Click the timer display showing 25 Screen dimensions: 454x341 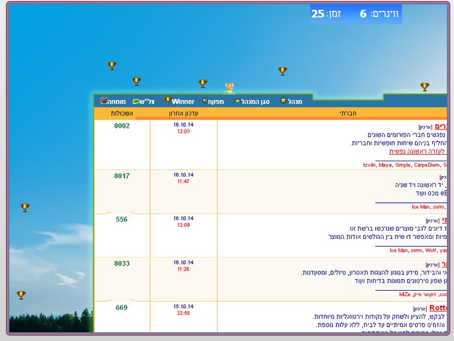pyautogui.click(x=318, y=14)
